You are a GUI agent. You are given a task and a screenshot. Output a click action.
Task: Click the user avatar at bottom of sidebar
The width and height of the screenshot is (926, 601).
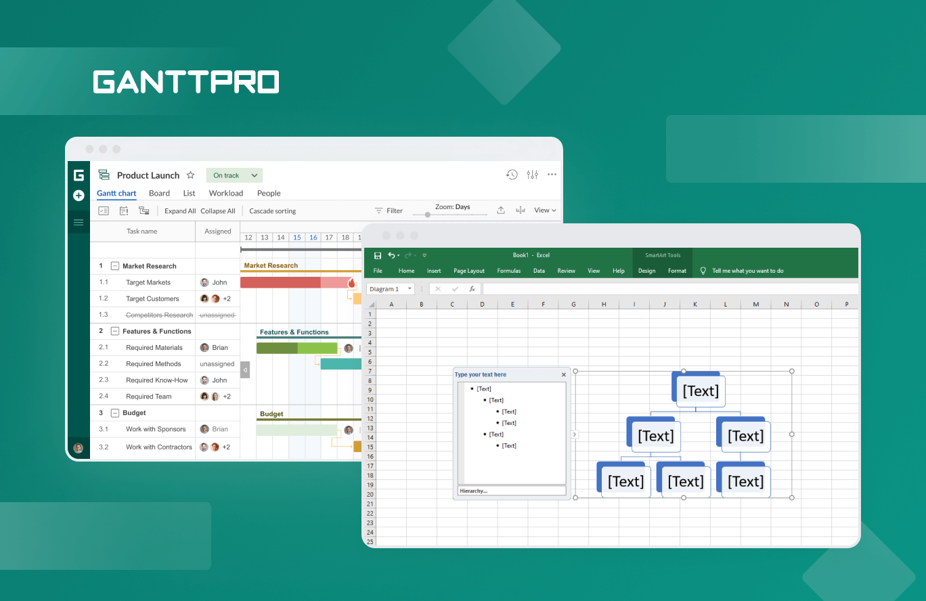click(x=79, y=448)
